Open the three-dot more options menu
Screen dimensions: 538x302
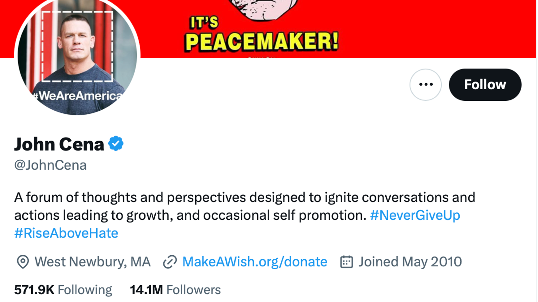pos(426,85)
